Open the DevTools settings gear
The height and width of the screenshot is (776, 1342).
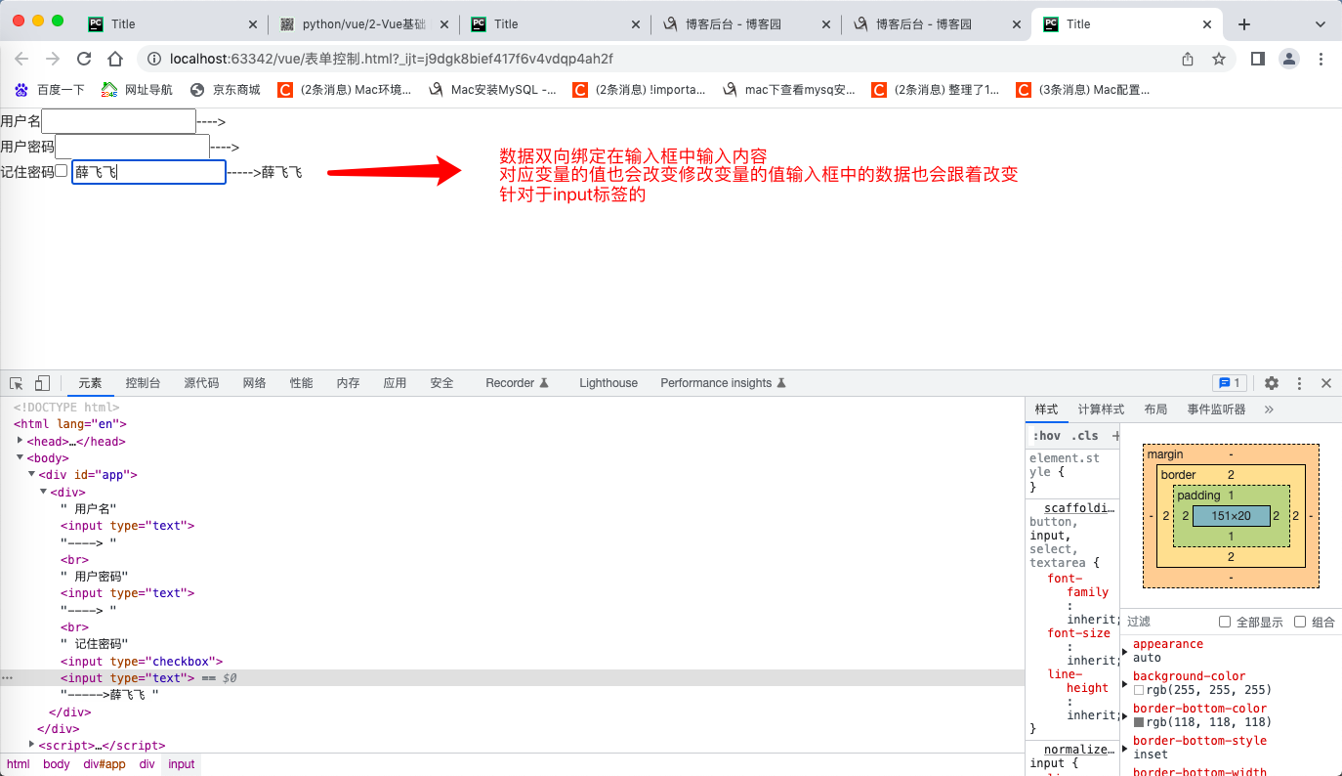pyautogui.click(x=1272, y=383)
